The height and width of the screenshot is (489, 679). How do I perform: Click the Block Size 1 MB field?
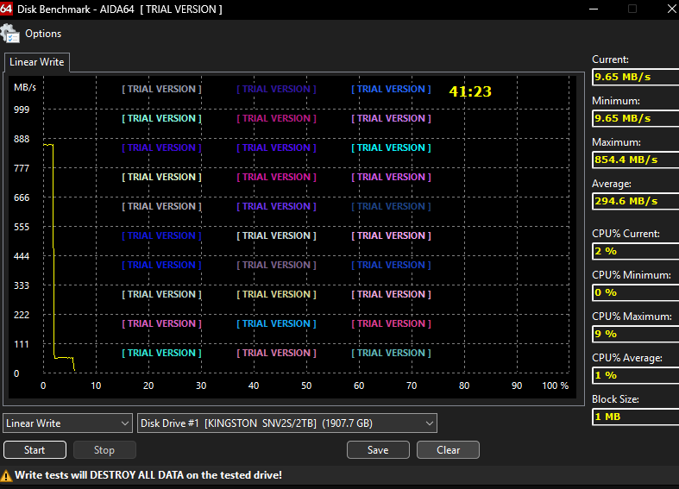tap(634, 417)
